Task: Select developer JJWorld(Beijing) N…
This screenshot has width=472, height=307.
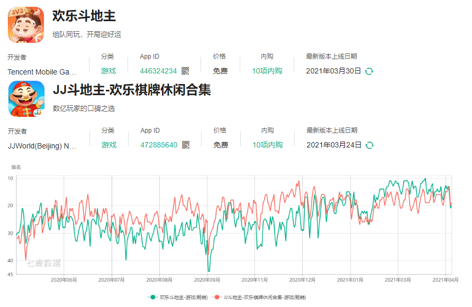Action: coord(42,146)
